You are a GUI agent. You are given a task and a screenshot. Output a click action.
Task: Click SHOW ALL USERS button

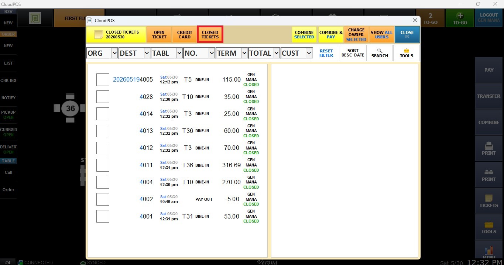382,35
